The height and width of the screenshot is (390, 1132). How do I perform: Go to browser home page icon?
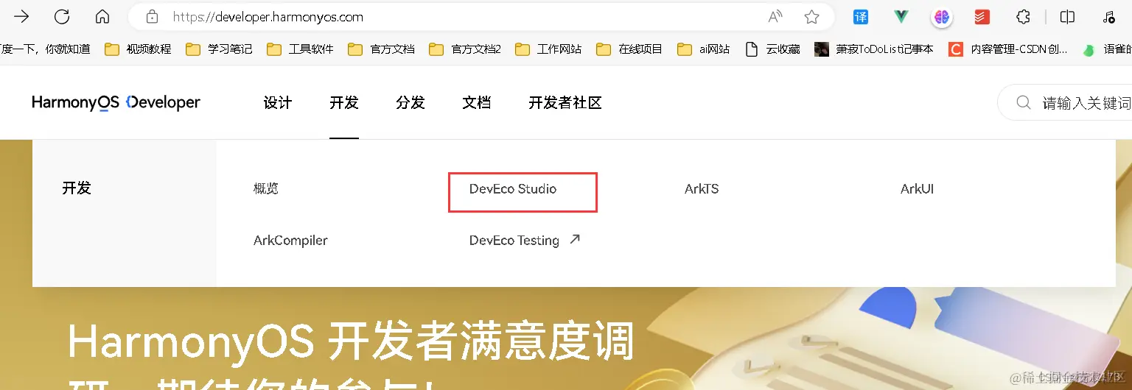102,16
